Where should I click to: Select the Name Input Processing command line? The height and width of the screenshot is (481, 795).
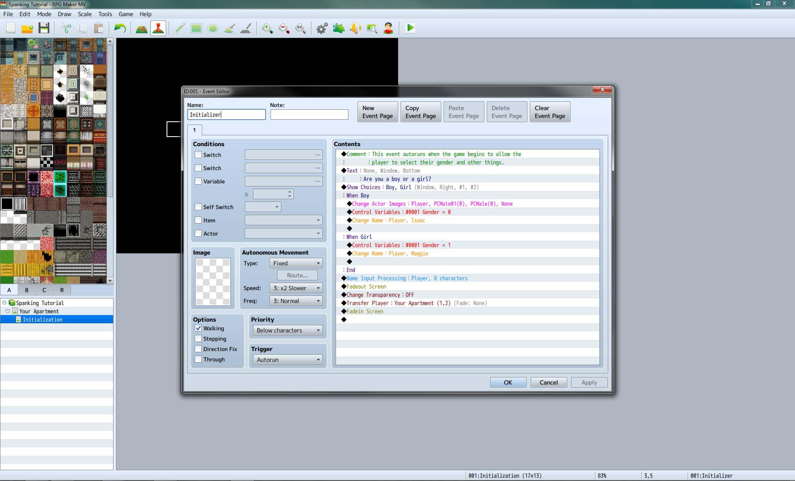click(x=467, y=278)
